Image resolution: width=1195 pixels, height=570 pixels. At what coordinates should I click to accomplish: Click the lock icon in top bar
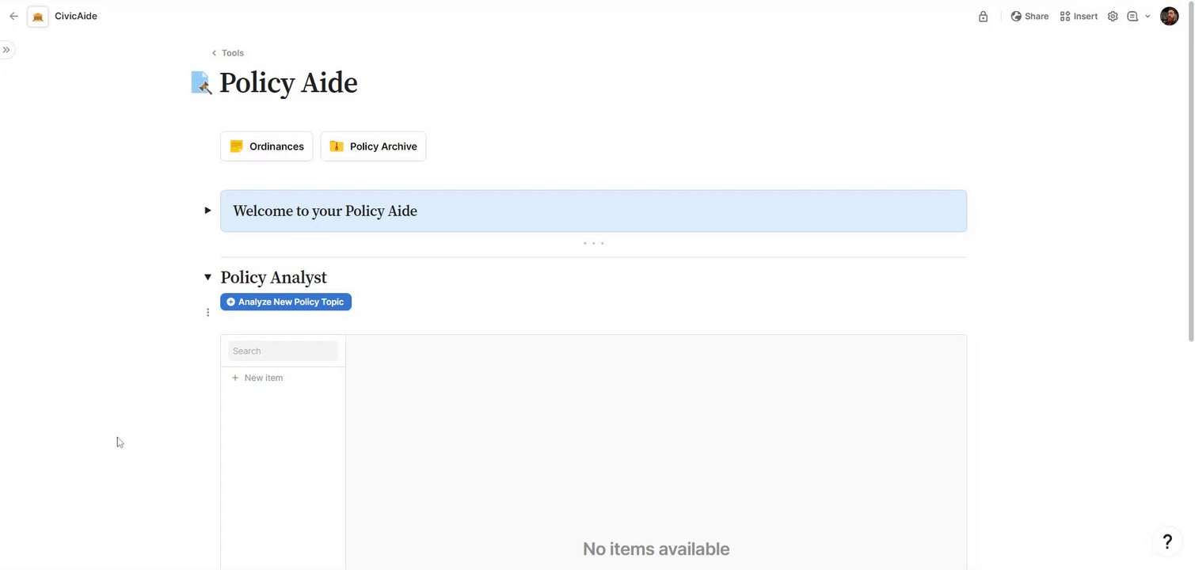pyautogui.click(x=983, y=17)
